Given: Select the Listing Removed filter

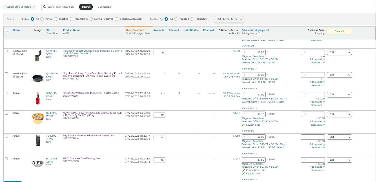Looking at the screenshot, I should tap(91, 19).
